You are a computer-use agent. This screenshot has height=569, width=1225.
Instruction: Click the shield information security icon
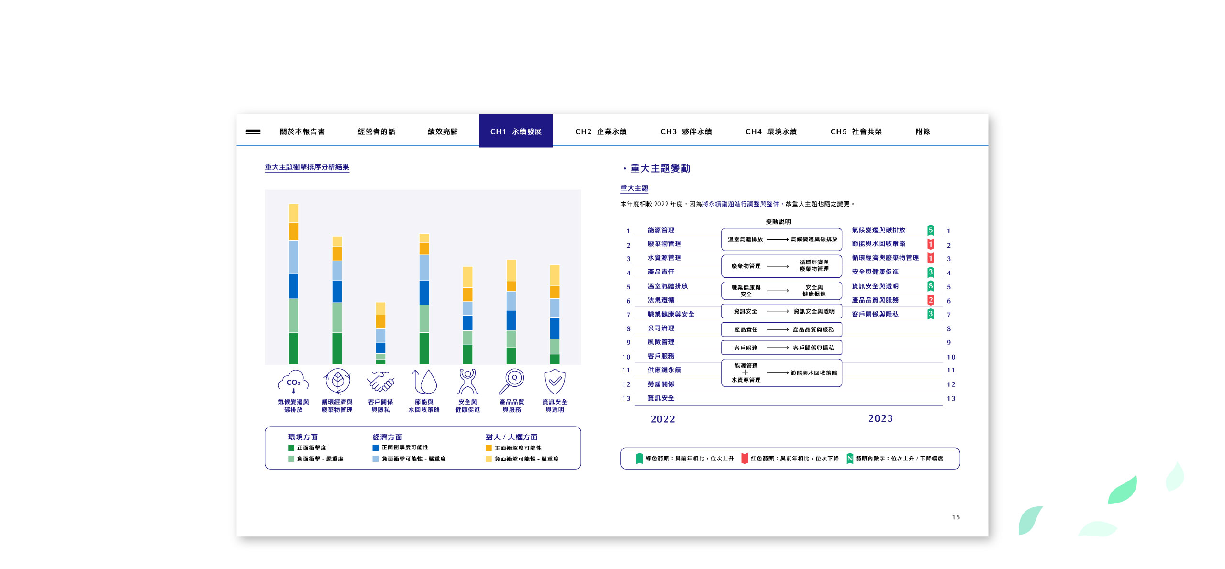point(555,381)
